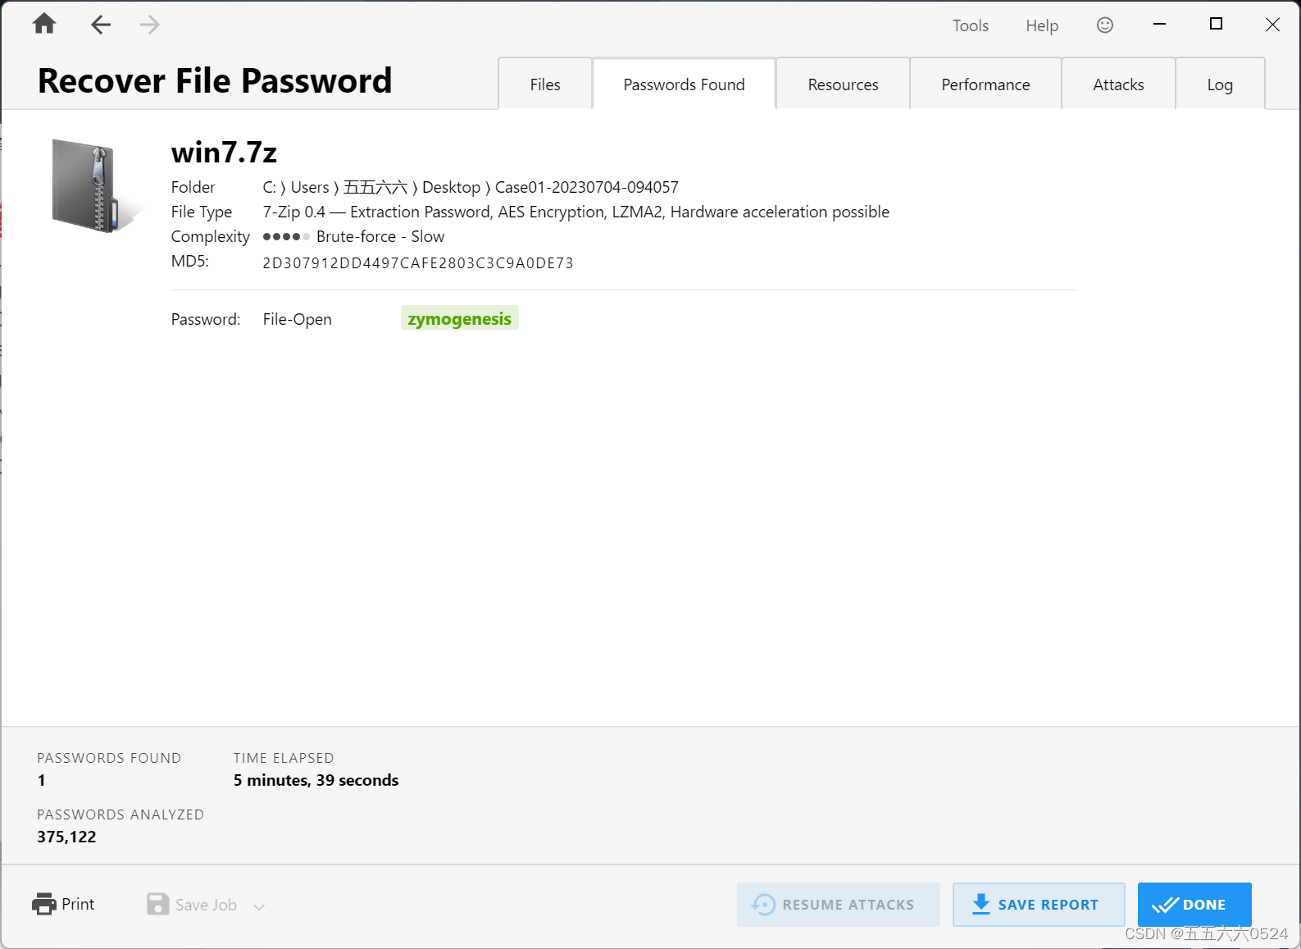1301x949 pixels.
Task: Click the Done button
Action: point(1194,905)
